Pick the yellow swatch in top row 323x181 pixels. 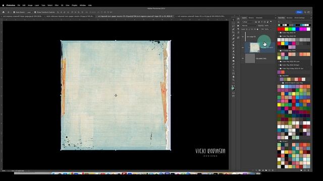(x=287, y=29)
